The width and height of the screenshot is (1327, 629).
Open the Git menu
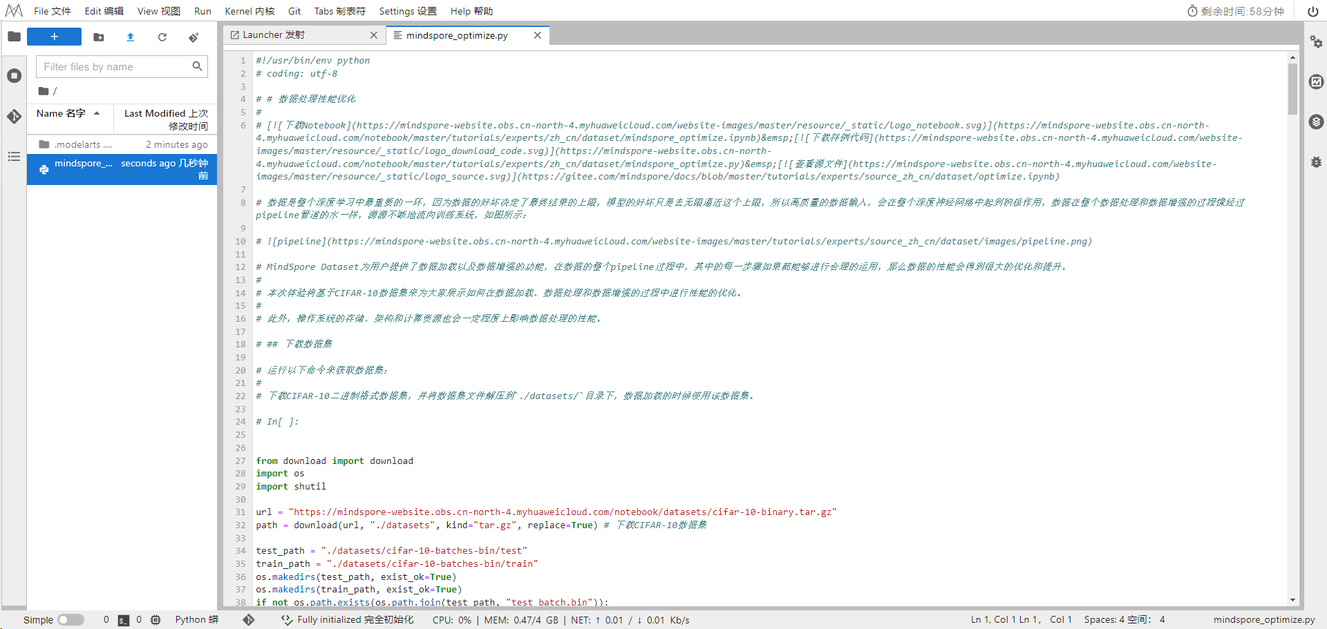tap(294, 11)
